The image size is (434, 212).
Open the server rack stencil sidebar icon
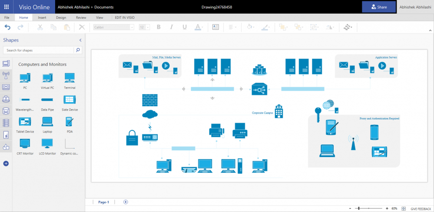click(6, 123)
